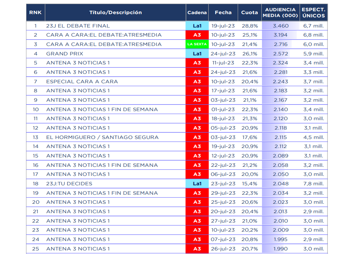Select the date 07-jul-23
The height and width of the screenshot is (266, 337).
point(223,240)
